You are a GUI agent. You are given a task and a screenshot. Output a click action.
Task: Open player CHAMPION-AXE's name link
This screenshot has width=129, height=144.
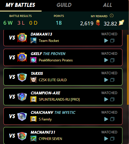tap(46, 93)
